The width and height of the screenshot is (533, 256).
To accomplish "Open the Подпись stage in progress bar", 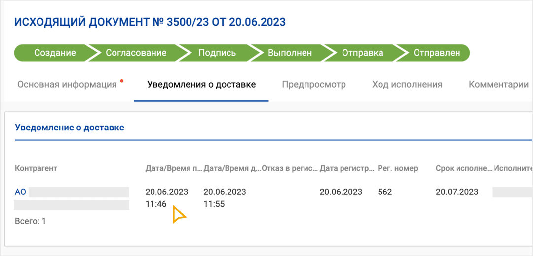I will click(217, 53).
